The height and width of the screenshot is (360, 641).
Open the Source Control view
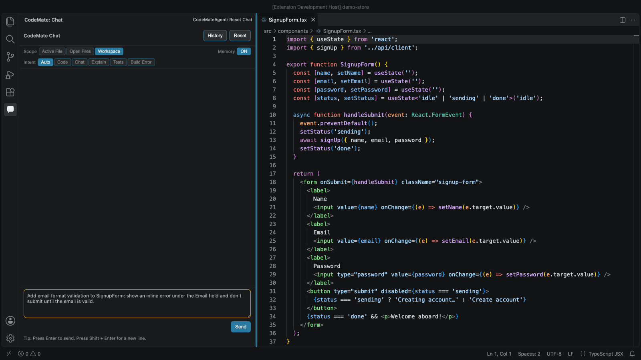[10, 57]
